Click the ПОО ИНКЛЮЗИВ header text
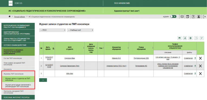The image size is (207, 100). (x=122, y=3)
